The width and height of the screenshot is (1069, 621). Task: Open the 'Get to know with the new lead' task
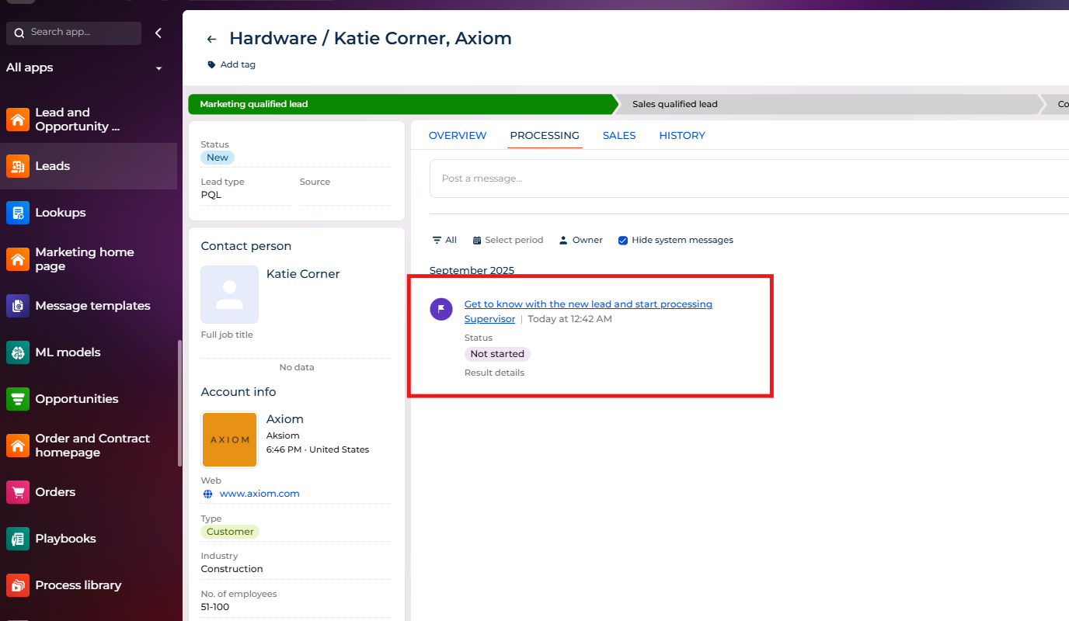click(x=588, y=304)
